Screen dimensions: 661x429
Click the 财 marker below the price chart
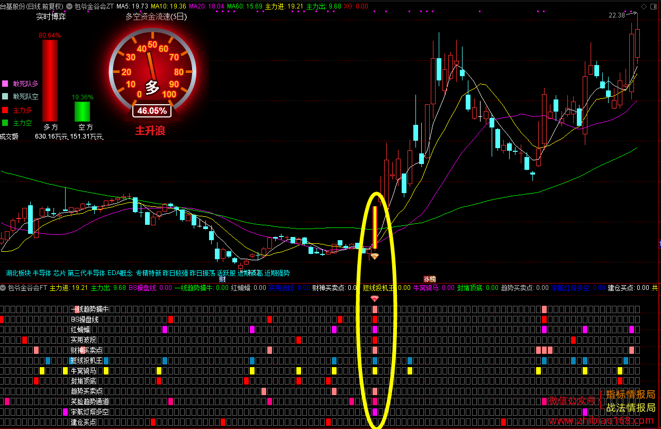pyautogui.click(x=222, y=279)
